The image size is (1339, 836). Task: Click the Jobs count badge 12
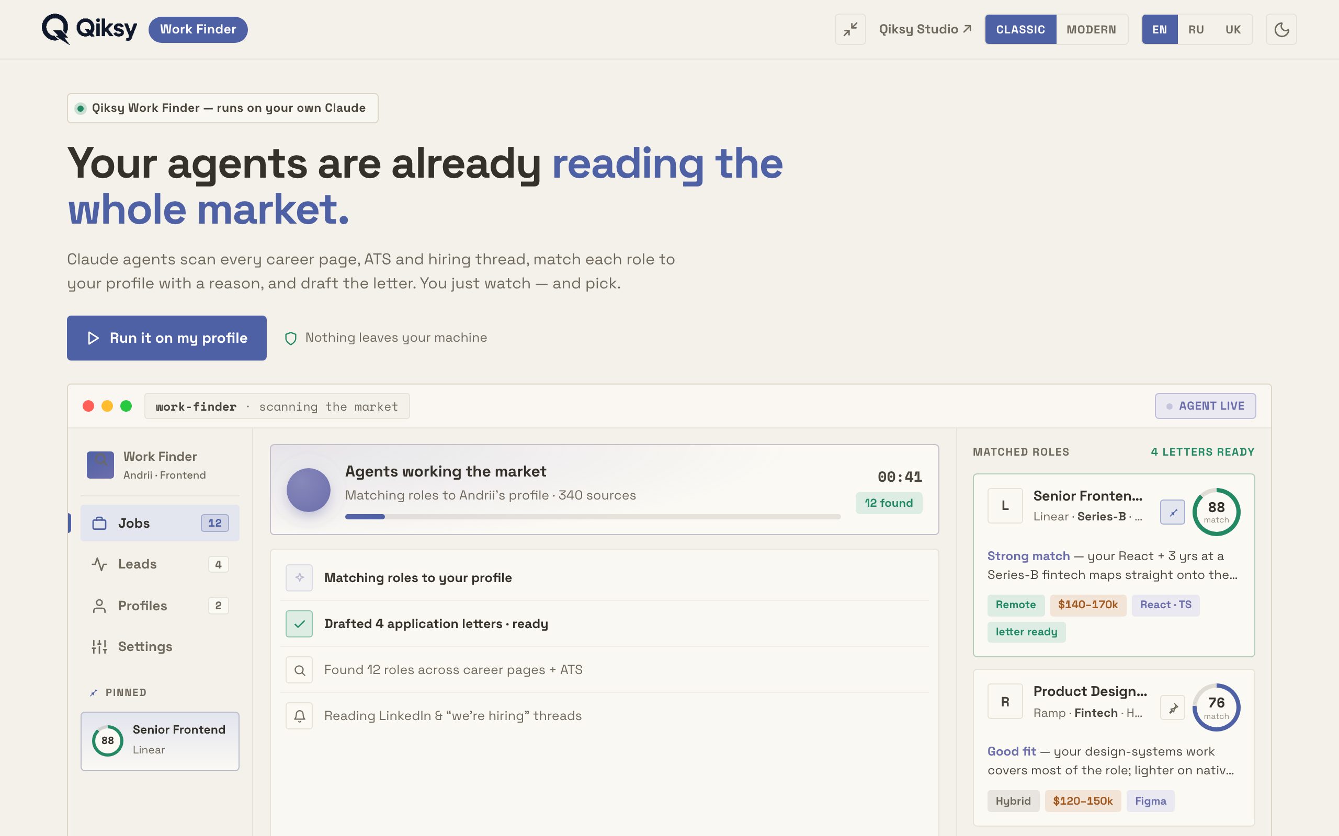click(214, 523)
